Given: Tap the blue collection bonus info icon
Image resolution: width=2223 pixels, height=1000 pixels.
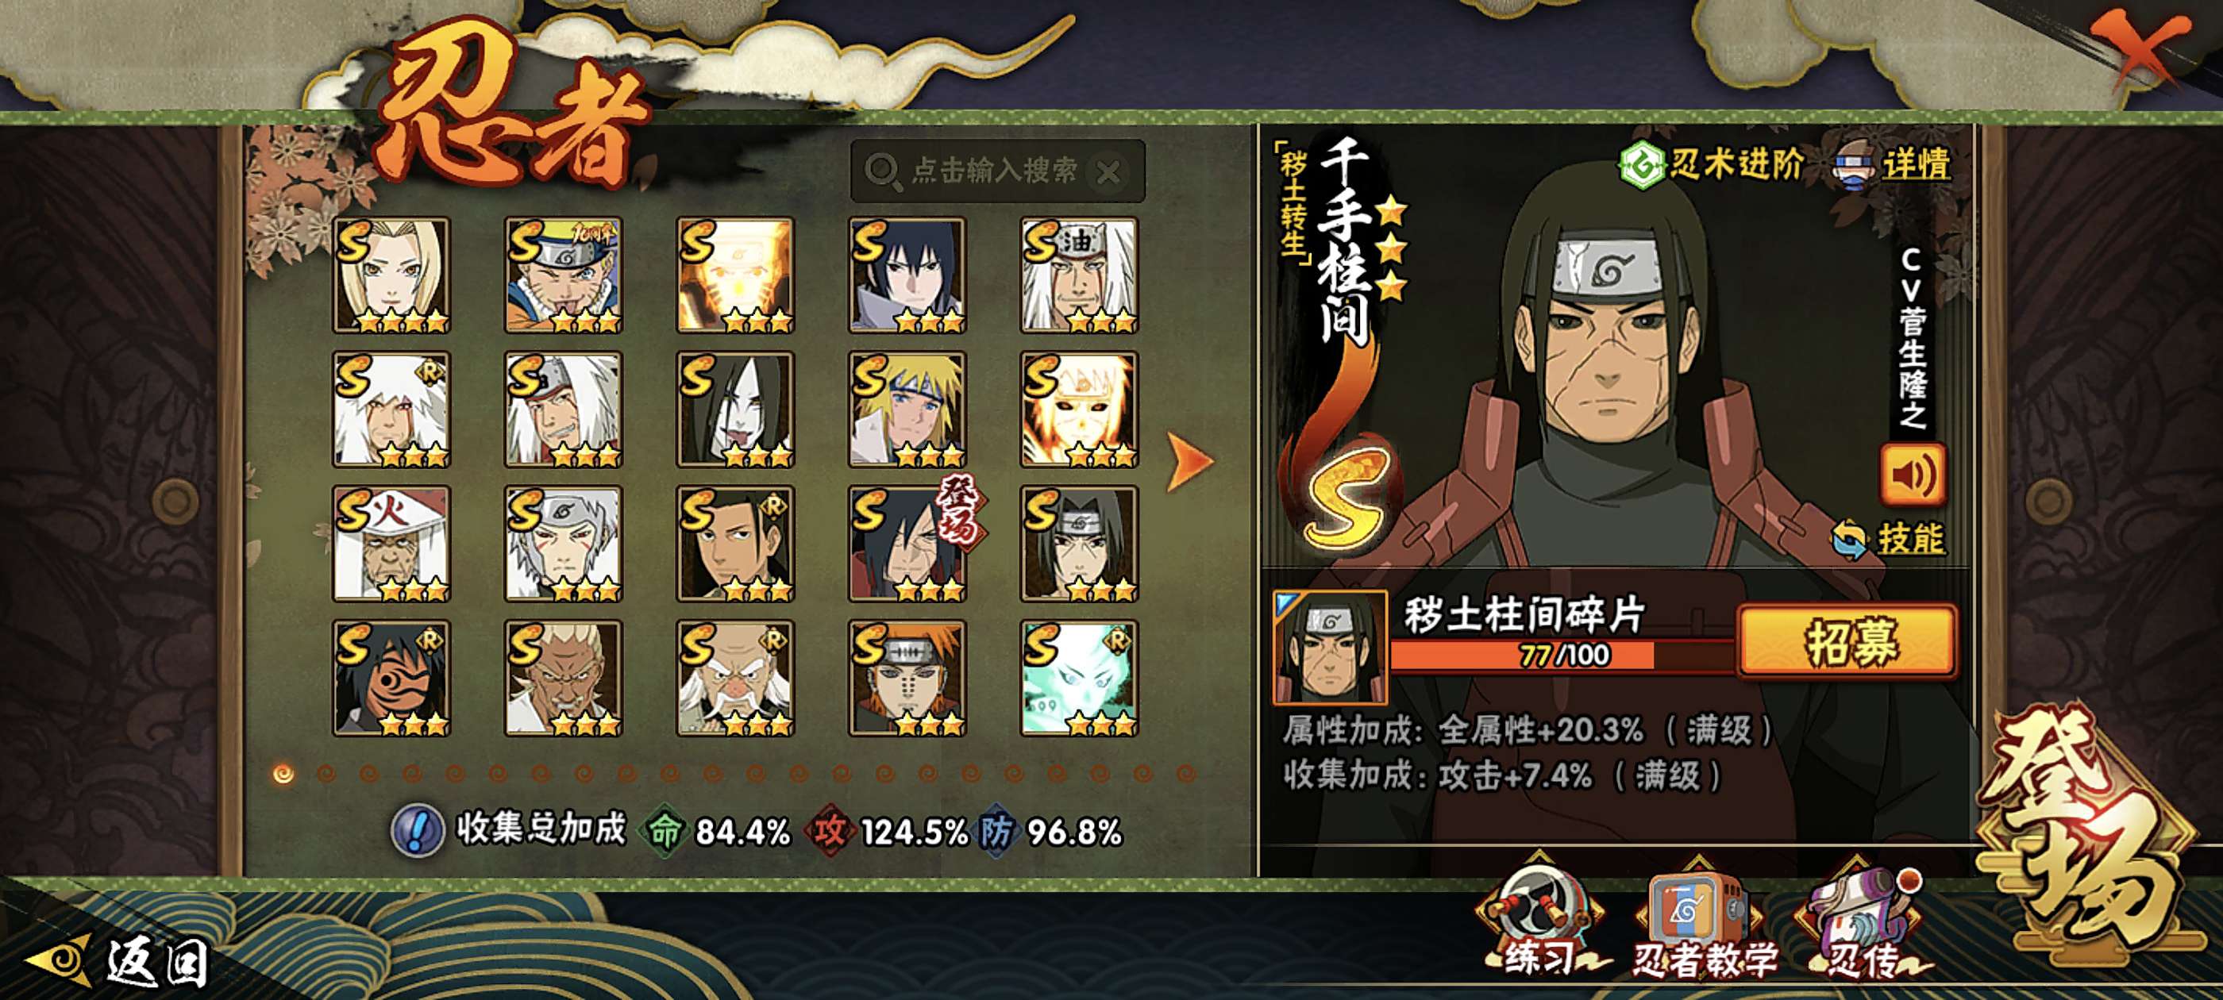Looking at the screenshot, I should [418, 830].
